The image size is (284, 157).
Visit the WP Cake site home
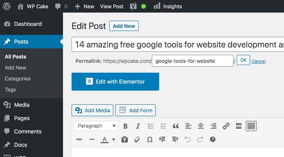click(33, 6)
